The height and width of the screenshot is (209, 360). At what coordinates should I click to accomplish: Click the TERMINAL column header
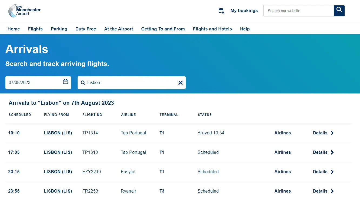point(169,115)
